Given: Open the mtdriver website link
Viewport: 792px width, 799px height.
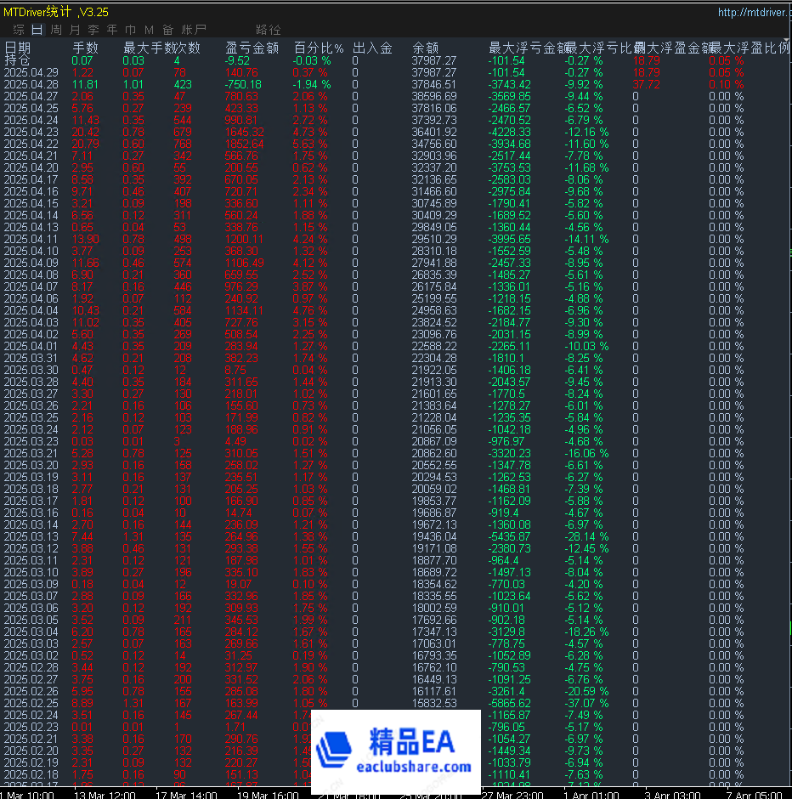Looking at the screenshot, I should [x=754, y=12].
